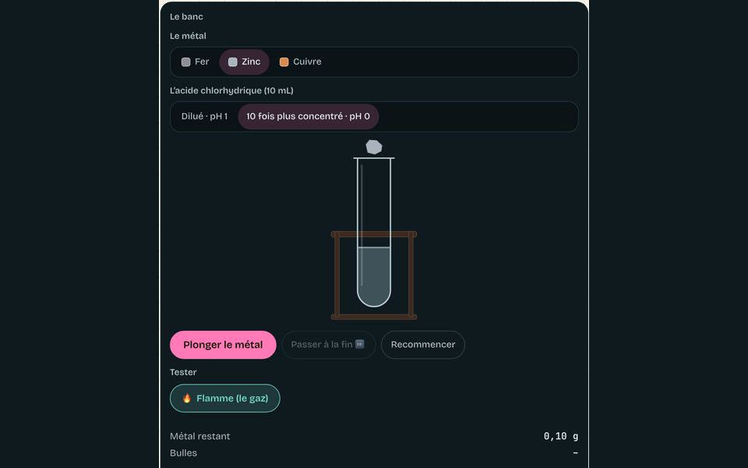Click Plonger le métal button
The image size is (748, 468).
point(223,345)
